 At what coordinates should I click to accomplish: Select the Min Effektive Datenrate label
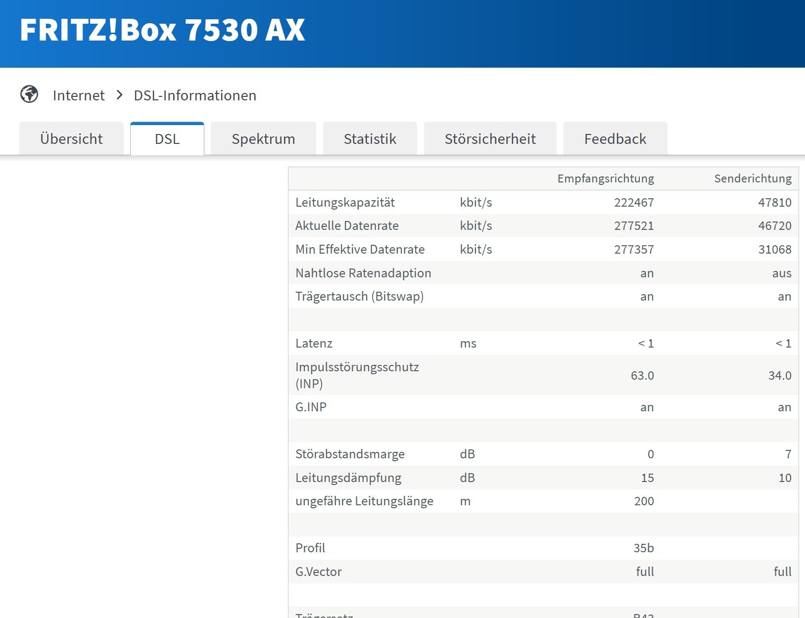pos(360,249)
